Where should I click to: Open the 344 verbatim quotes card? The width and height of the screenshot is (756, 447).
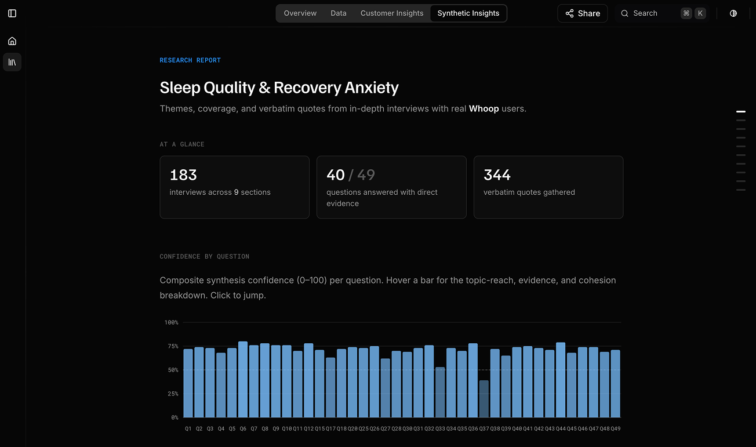[x=548, y=187]
